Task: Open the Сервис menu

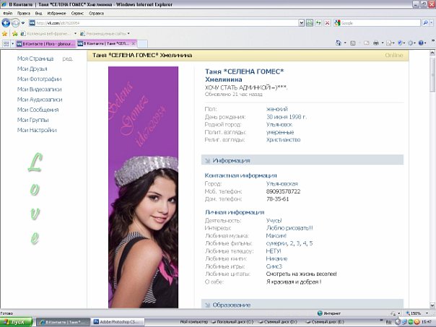Action: pyautogui.click(x=77, y=14)
